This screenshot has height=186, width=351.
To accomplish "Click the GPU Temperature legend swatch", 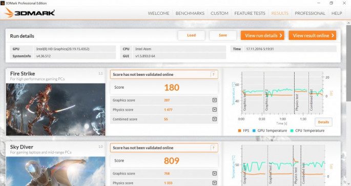I will tap(254, 131).
